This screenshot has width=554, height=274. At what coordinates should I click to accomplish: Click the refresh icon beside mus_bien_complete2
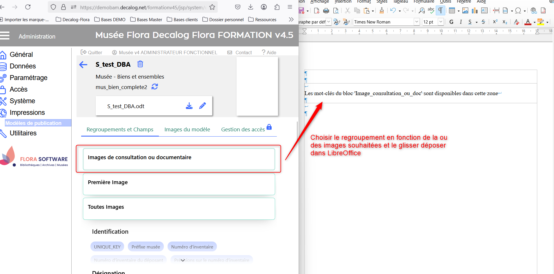pos(155,87)
